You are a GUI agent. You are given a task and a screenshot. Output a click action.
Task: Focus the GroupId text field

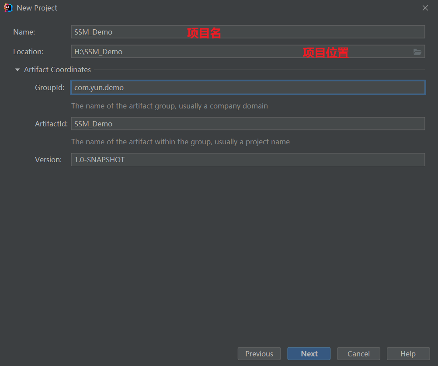click(248, 87)
